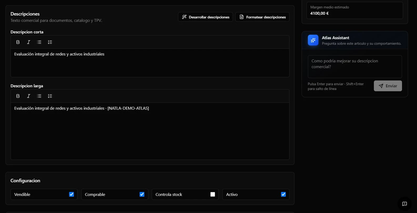Insert bullet list in Descripcion larga

(39, 96)
